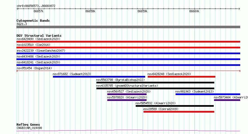This screenshot has width=248, height=134.
Task: Click the nsv6428248 (Sedlazeck2020) label
Action: point(169,74)
